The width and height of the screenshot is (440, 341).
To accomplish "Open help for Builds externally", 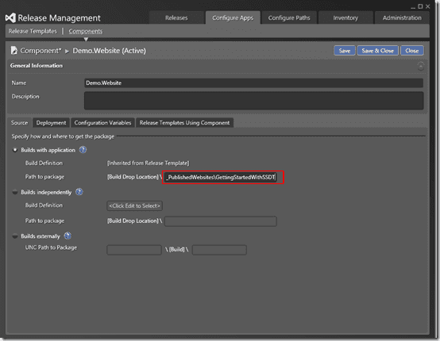I will 68,236.
